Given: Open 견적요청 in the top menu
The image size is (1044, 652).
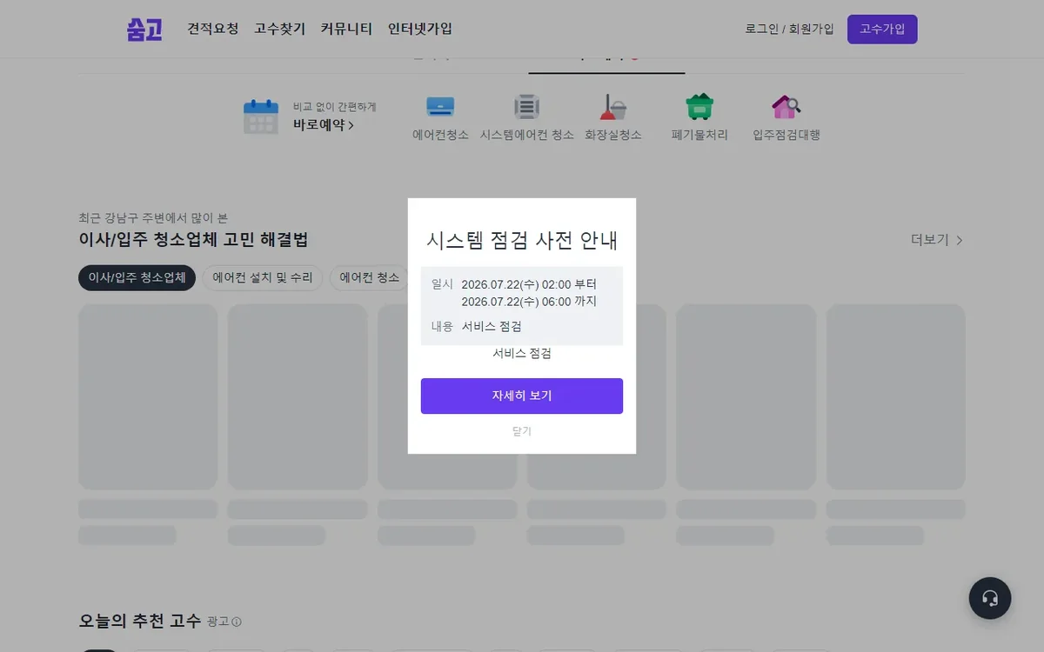Looking at the screenshot, I should pos(213,29).
